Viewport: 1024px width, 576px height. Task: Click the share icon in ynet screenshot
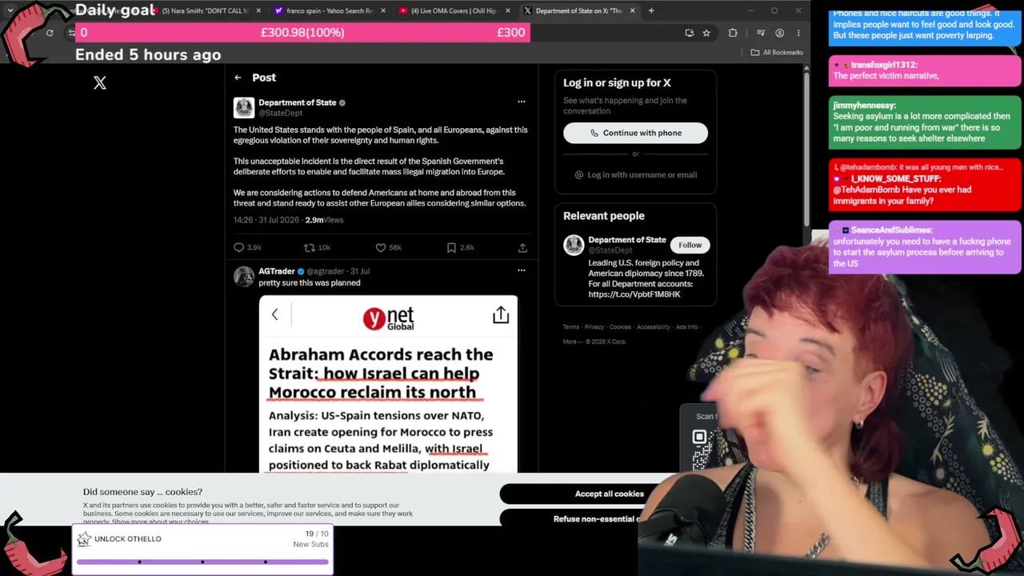click(501, 315)
